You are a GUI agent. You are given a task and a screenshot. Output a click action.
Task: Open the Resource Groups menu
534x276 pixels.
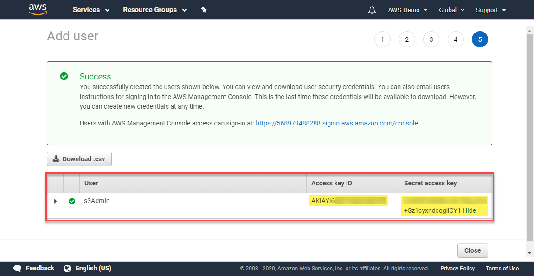click(x=150, y=9)
